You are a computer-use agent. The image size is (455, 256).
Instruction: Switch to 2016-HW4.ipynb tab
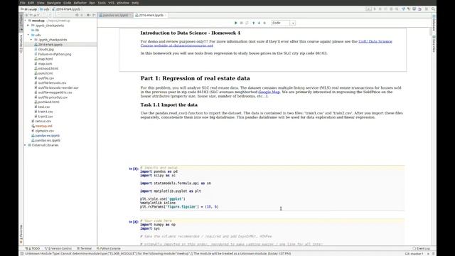[x=151, y=15]
